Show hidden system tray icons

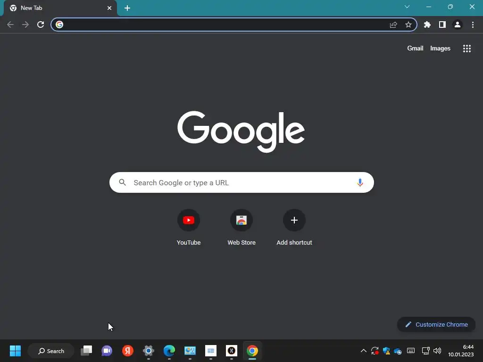tap(364, 351)
